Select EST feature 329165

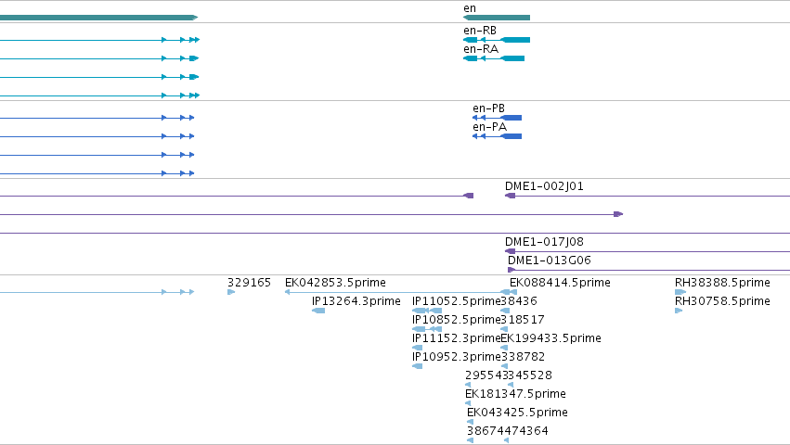click(x=231, y=292)
